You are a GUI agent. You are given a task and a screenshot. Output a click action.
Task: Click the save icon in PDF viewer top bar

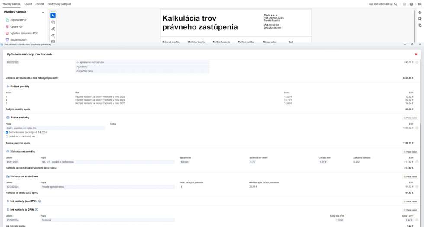[x=404, y=4]
